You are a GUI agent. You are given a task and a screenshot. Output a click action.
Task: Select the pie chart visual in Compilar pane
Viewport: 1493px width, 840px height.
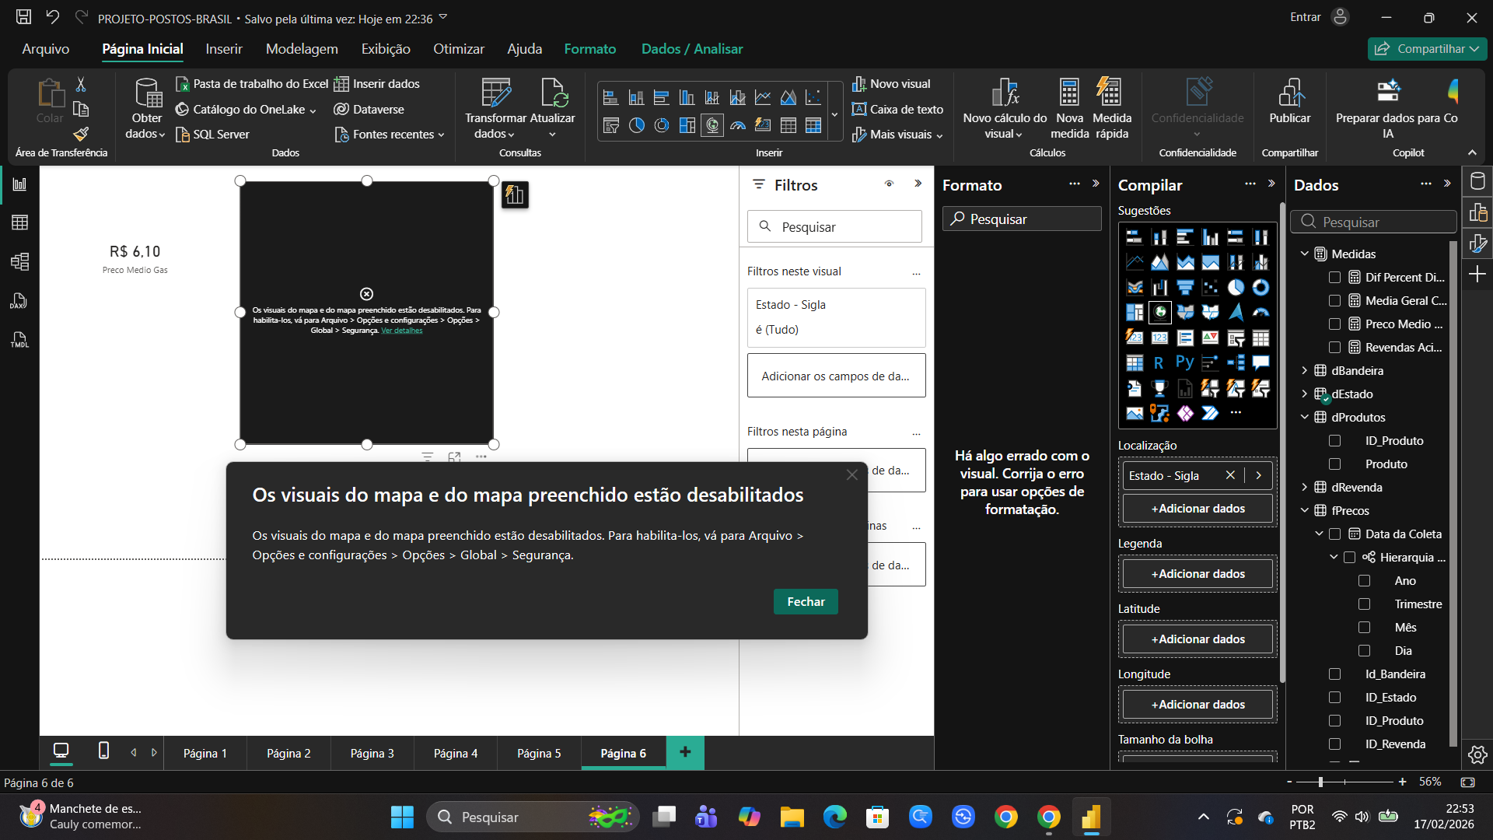coord(1236,288)
